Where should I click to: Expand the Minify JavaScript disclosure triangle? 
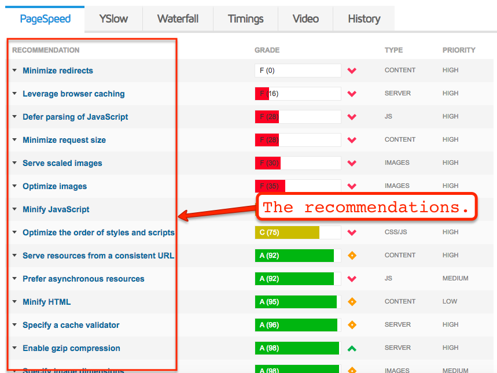tap(14, 209)
